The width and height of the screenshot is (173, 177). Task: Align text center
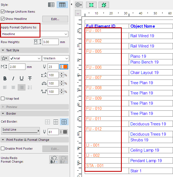pyautogui.click(x=13, y=87)
